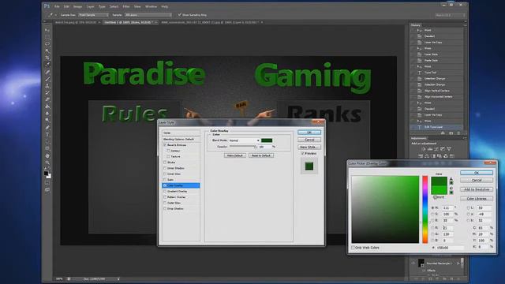Open the Sample Size dropdown
The image size is (505, 284).
tap(93, 15)
